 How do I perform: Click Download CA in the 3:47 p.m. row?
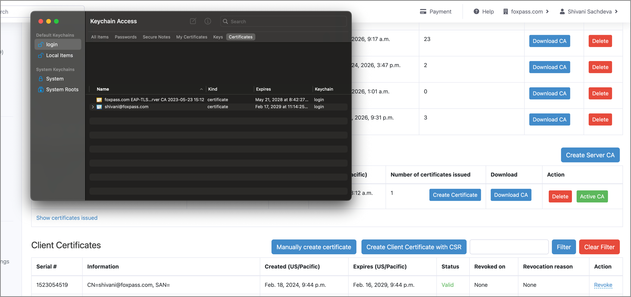point(549,67)
